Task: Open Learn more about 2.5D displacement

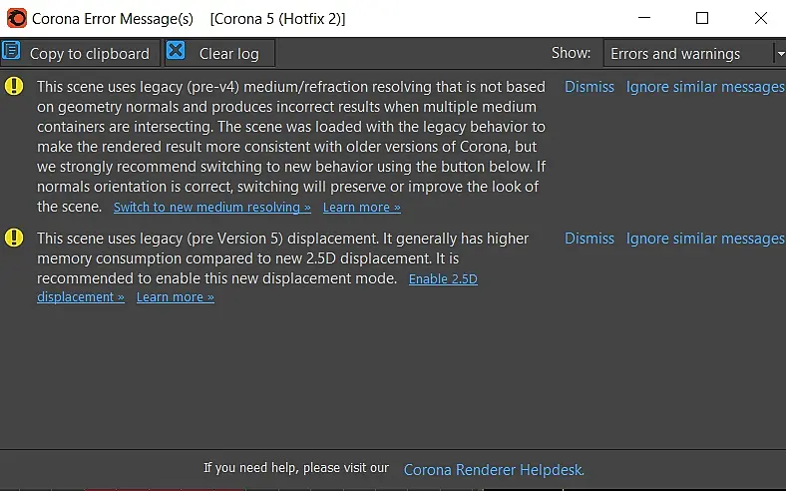Action: [176, 297]
